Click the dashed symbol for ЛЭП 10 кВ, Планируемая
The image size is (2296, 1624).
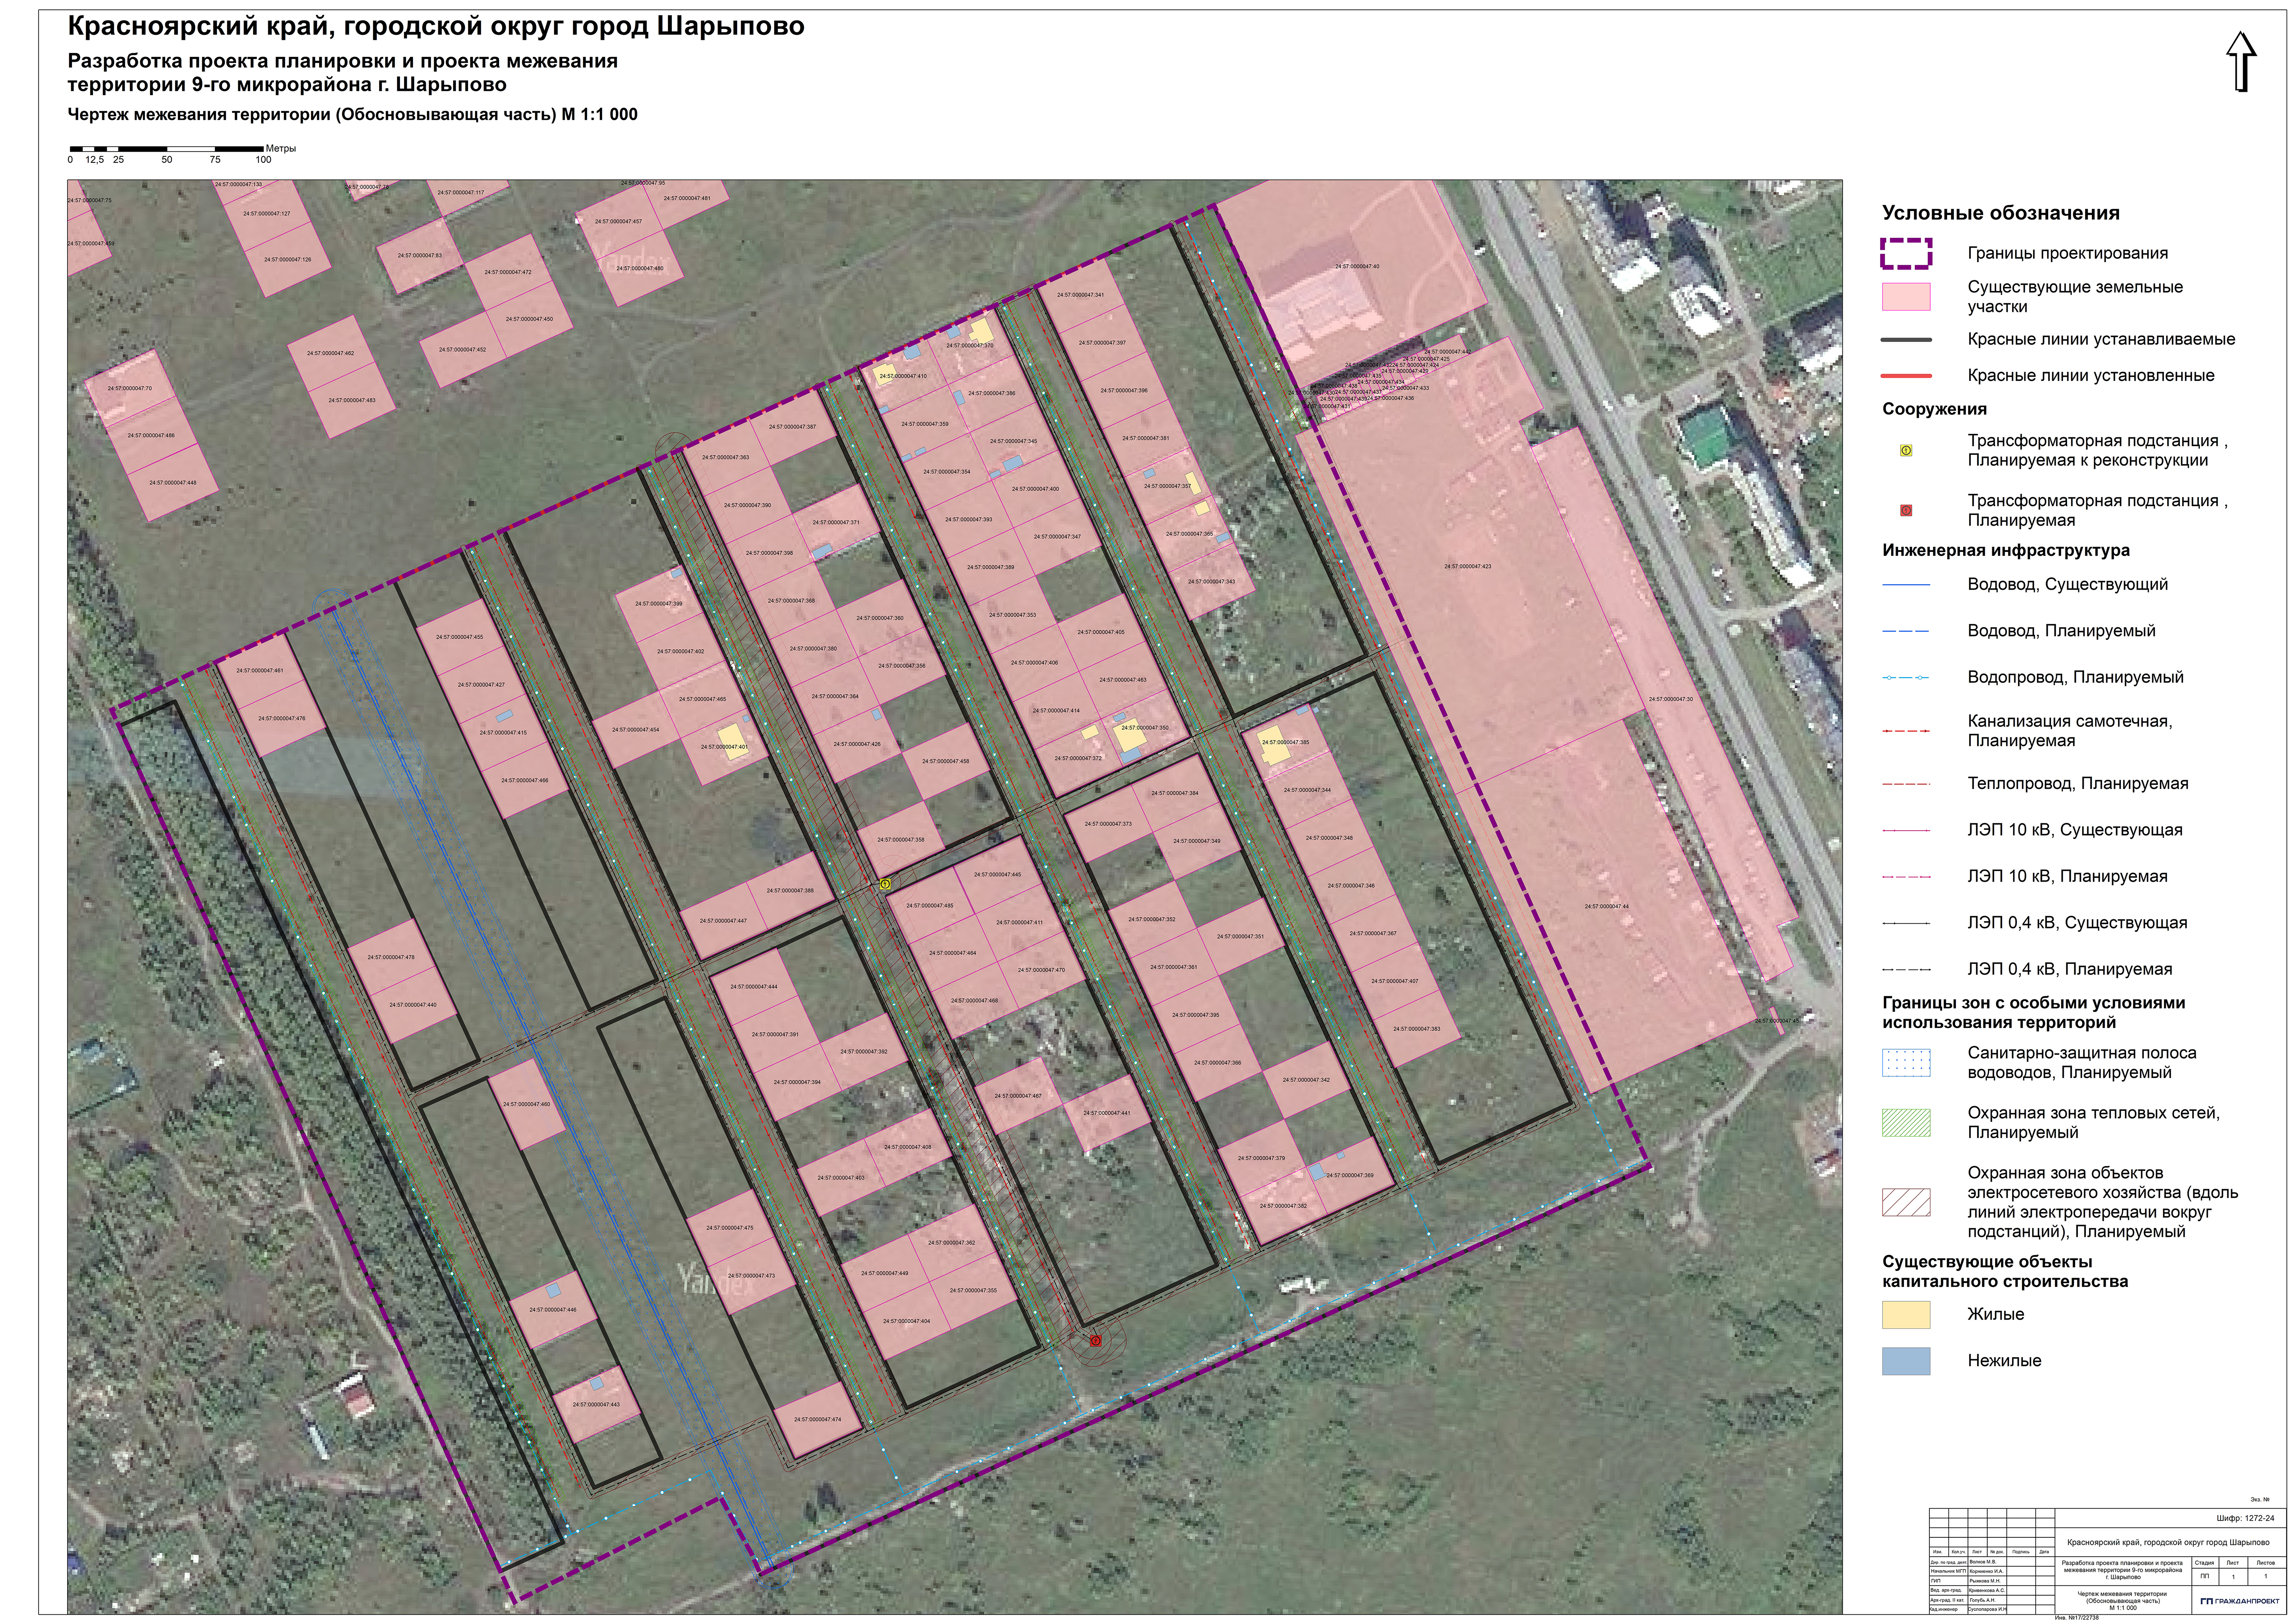(x=1906, y=877)
